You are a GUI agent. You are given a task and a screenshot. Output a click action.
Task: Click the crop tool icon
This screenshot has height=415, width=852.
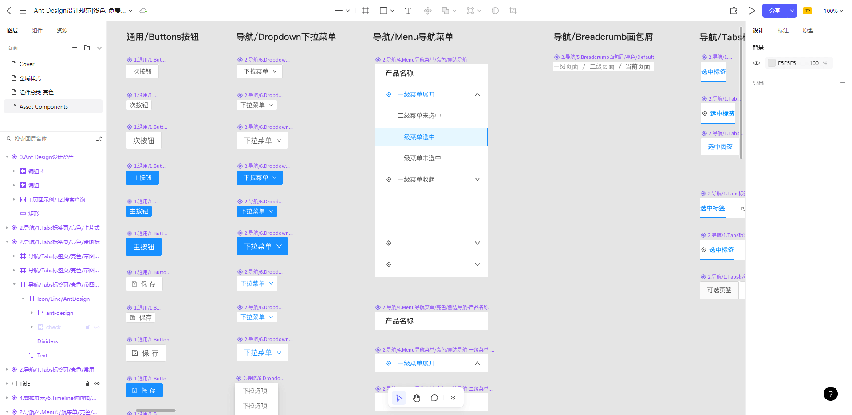click(513, 11)
